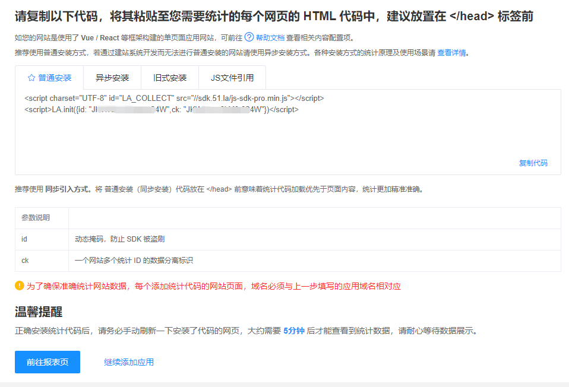Click the 一个网站多个统计 ID 的数据分离标识 description
569x387 pixels.
[x=134, y=261]
